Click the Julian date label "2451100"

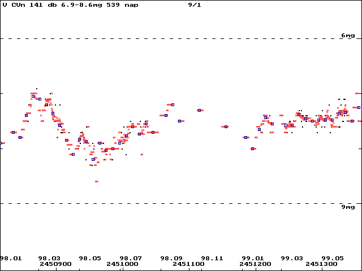(x=188, y=264)
